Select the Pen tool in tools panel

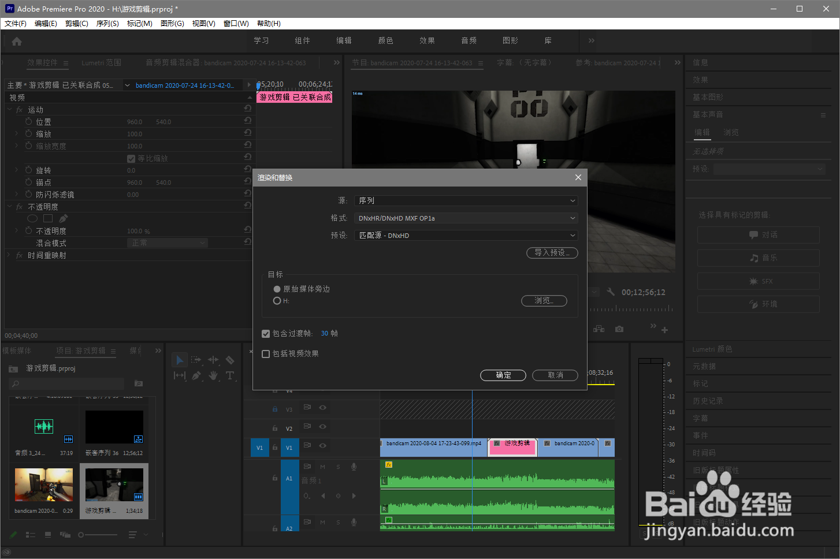tap(196, 375)
